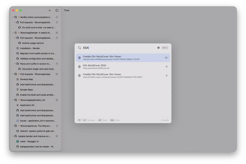Click globe icon beside 'Installation - Bender'
The image size is (246, 164).
click(x=18, y=48)
